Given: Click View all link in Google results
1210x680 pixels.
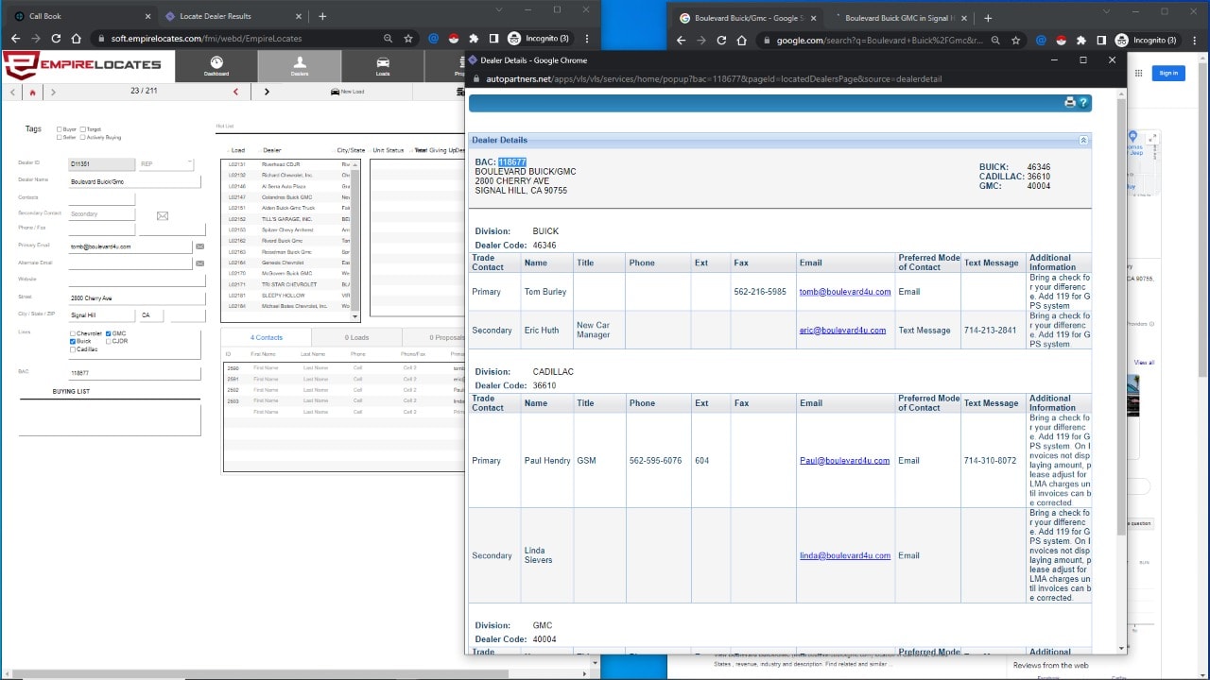Looking at the screenshot, I should (x=1144, y=363).
